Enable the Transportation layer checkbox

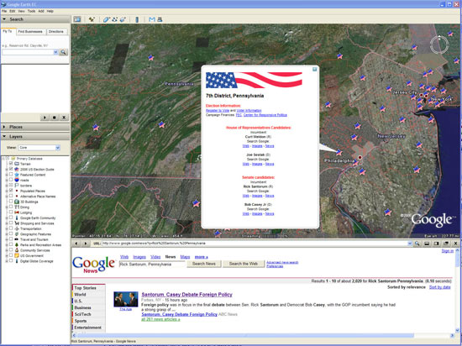click(x=11, y=228)
